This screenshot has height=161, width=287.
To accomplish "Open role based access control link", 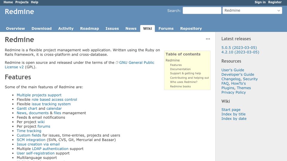I will coord(54,100).
